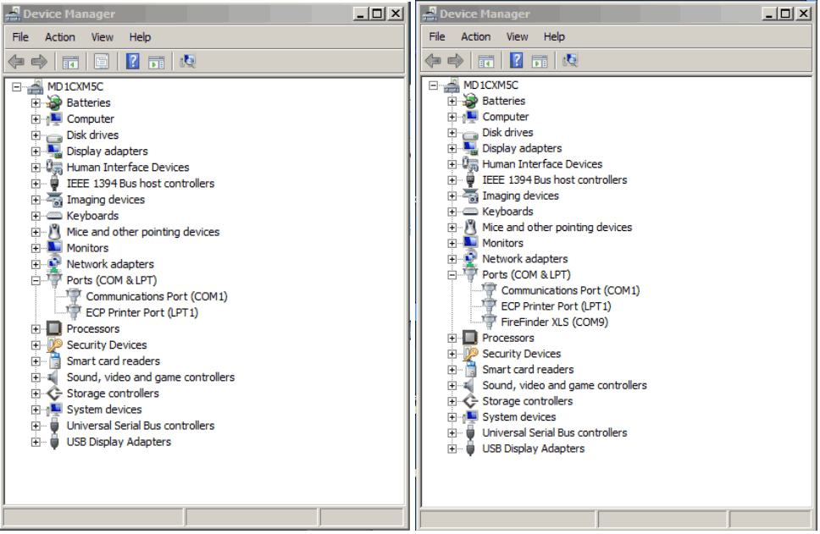Select Security Devices label in right window
Viewport: 820px width, 534px height.
pyautogui.click(x=521, y=354)
